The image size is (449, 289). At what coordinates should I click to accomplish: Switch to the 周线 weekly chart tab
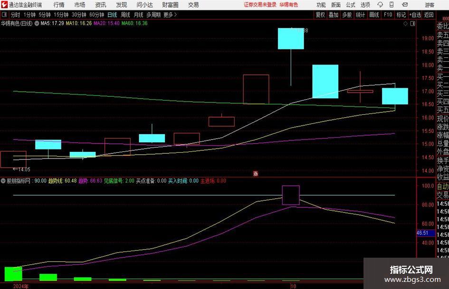(125, 15)
